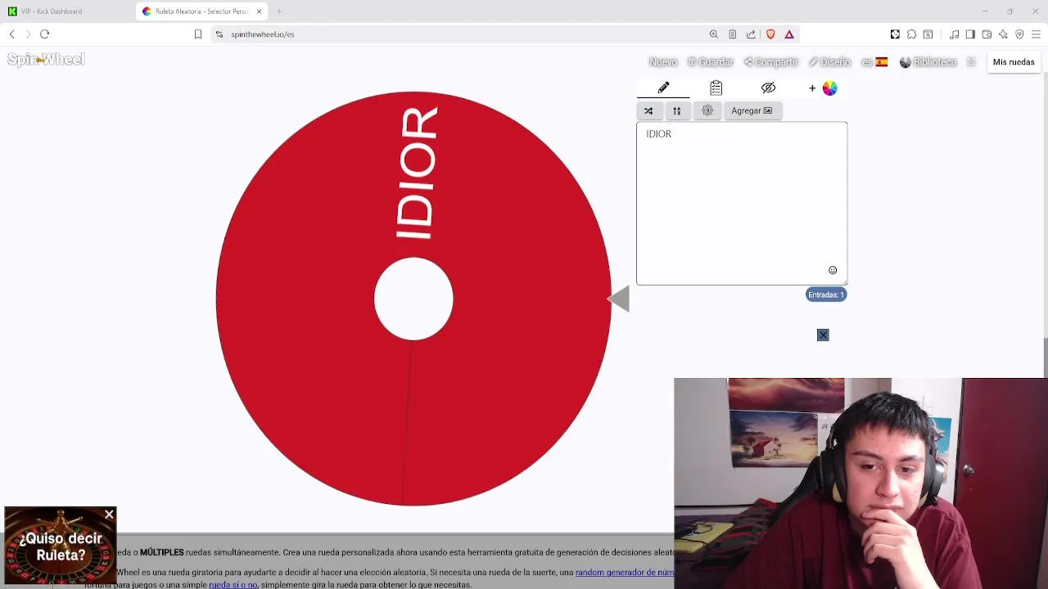Image resolution: width=1048 pixels, height=589 pixels.
Task: Open the Diseño design option
Action: click(830, 62)
